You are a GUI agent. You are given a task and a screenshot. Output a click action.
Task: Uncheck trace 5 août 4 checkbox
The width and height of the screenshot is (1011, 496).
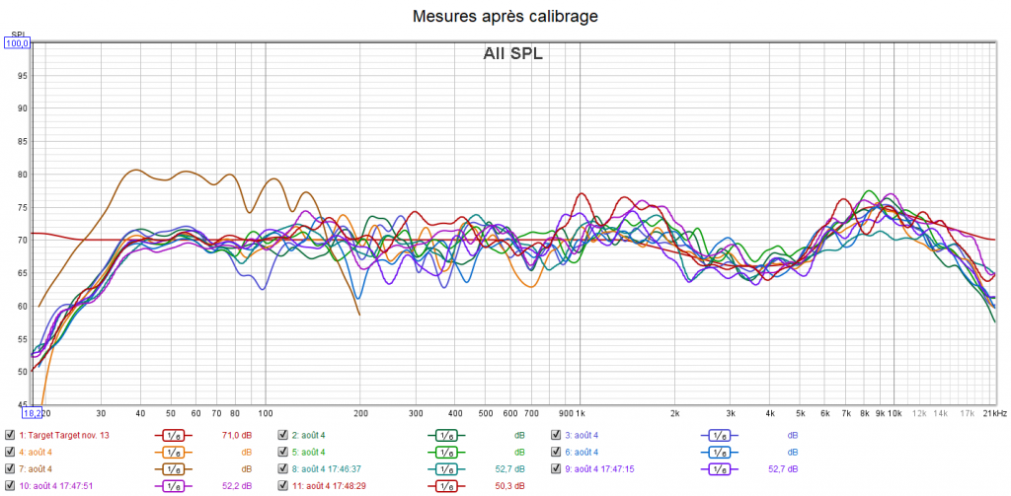point(283,452)
